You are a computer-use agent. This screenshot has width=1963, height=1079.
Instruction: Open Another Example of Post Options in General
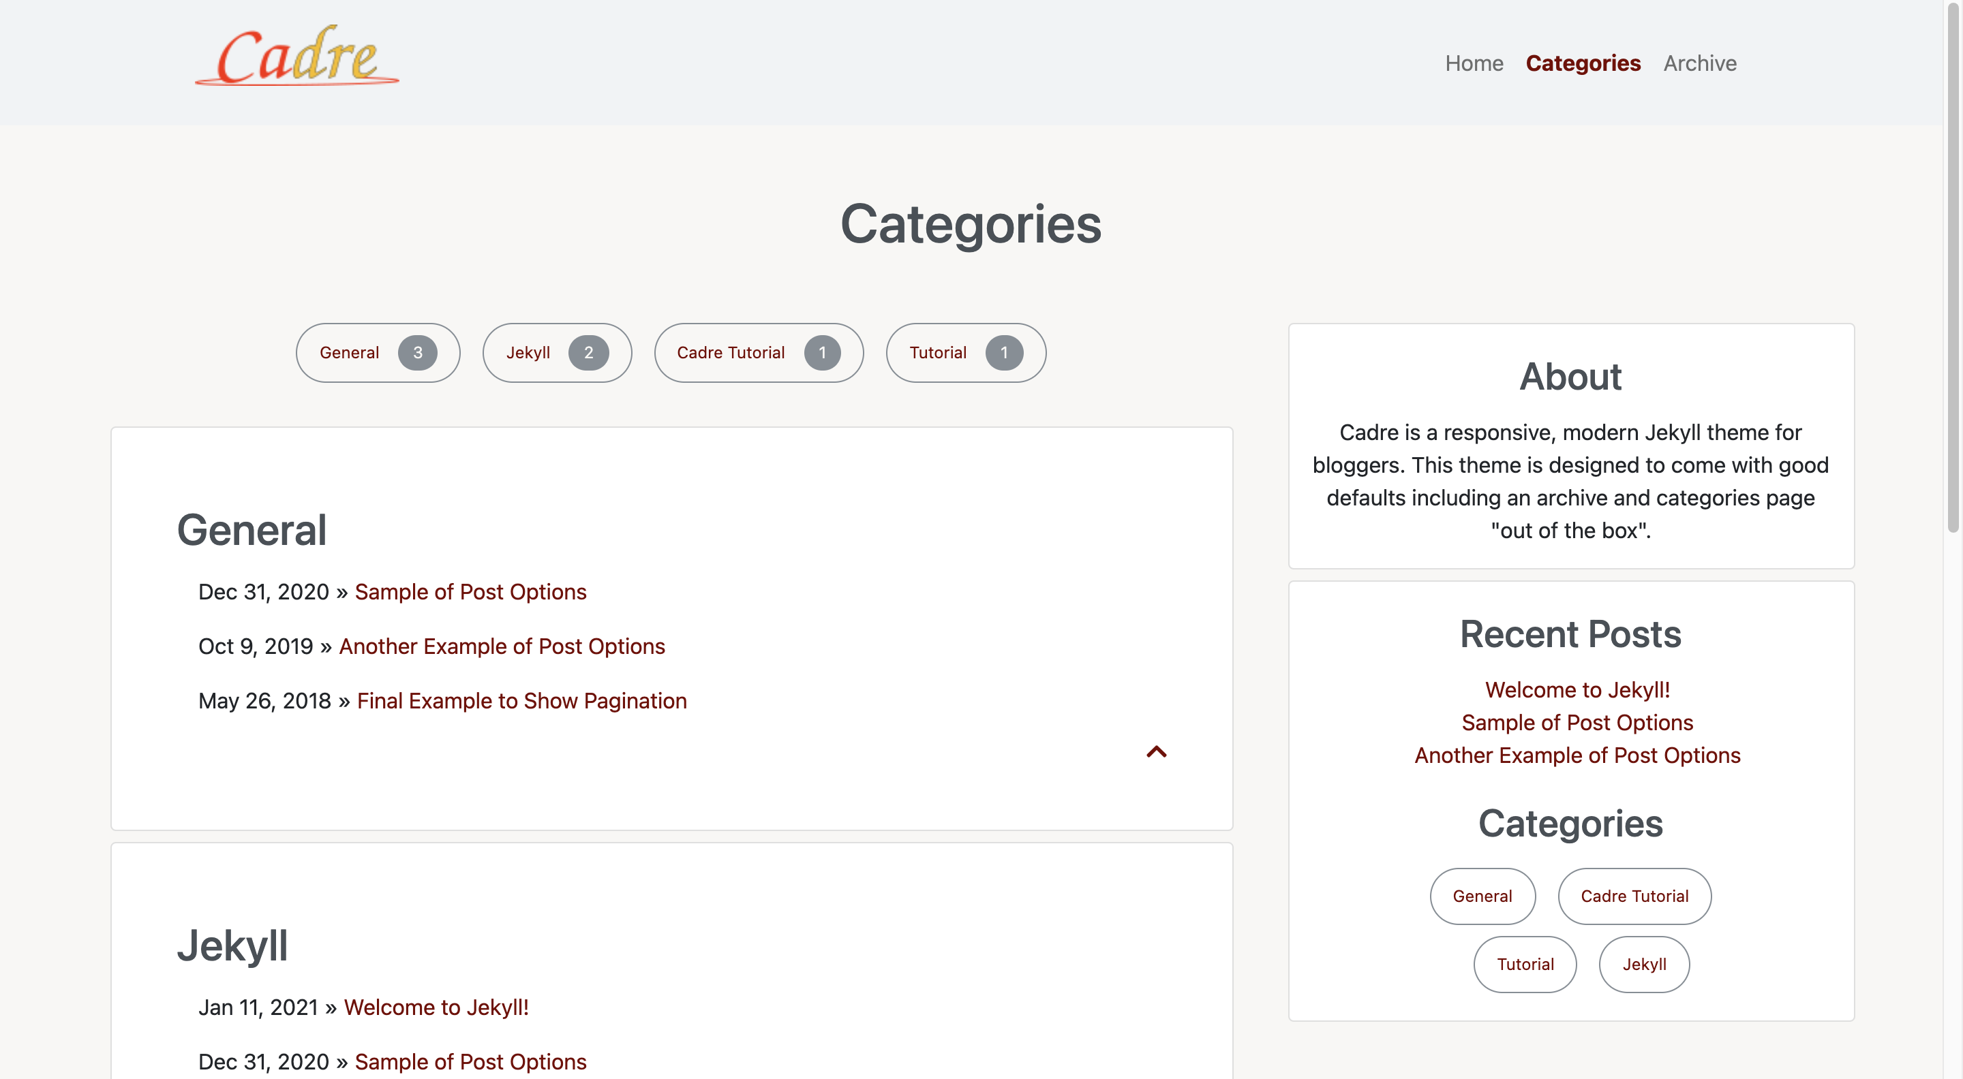pos(502,646)
